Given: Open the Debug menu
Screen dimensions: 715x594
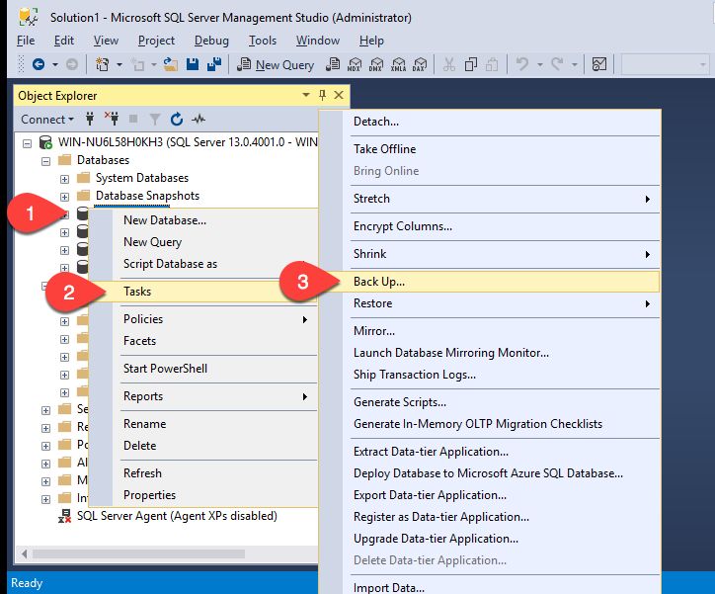Looking at the screenshot, I should click(211, 41).
